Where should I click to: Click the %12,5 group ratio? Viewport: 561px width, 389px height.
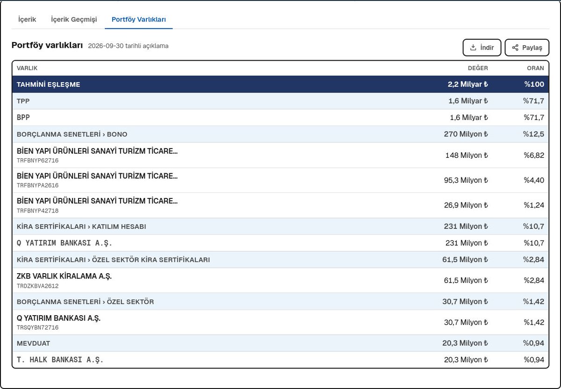coord(534,134)
